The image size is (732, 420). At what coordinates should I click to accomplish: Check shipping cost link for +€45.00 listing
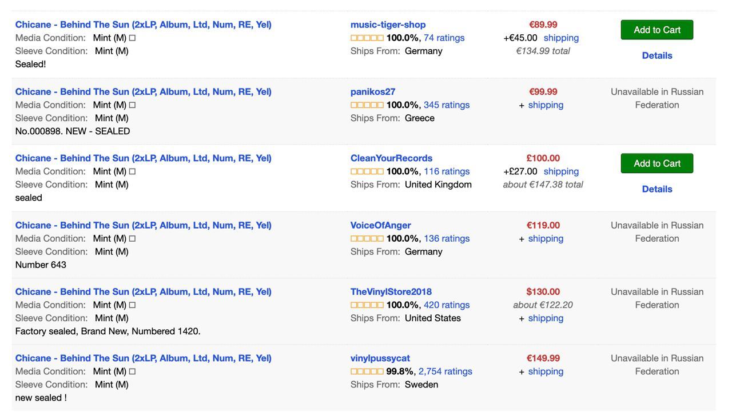click(x=561, y=38)
